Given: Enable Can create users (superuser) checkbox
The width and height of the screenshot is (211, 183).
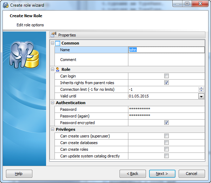Looking at the screenshot, I should [166, 136].
